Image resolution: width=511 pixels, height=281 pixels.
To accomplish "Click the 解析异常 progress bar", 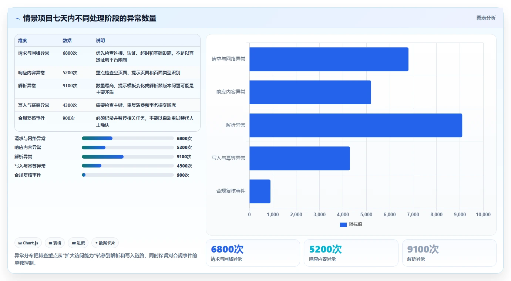I will click(128, 157).
